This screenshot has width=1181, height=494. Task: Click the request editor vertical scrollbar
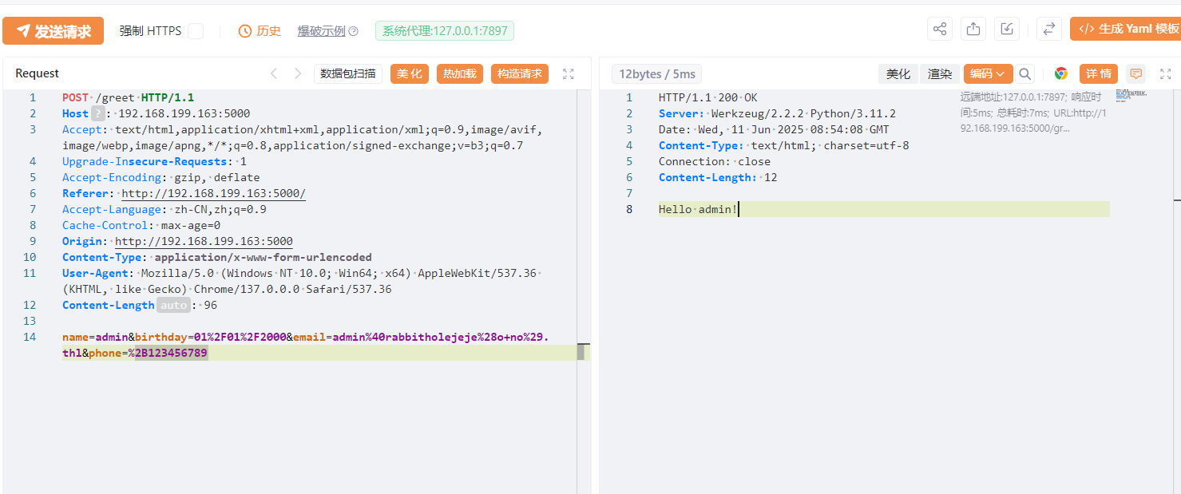tap(581, 351)
